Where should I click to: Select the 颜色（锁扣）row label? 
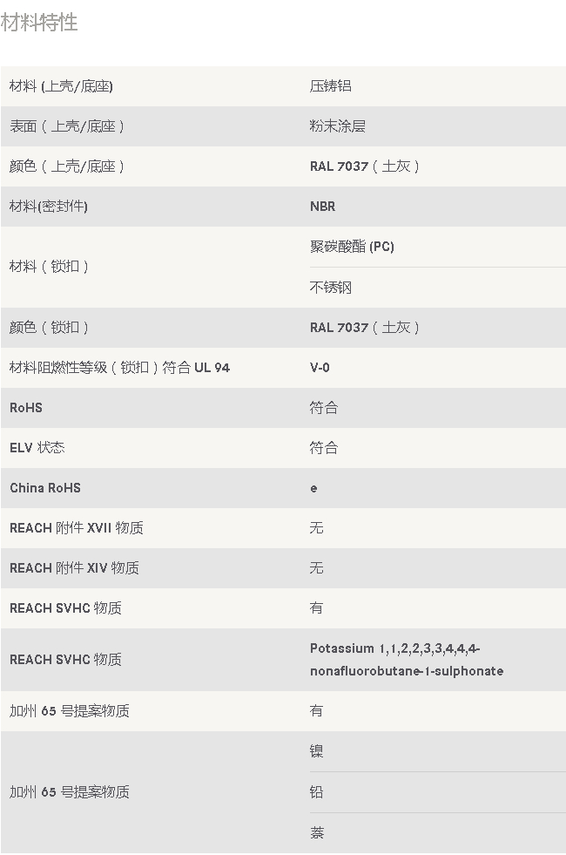[49, 328]
